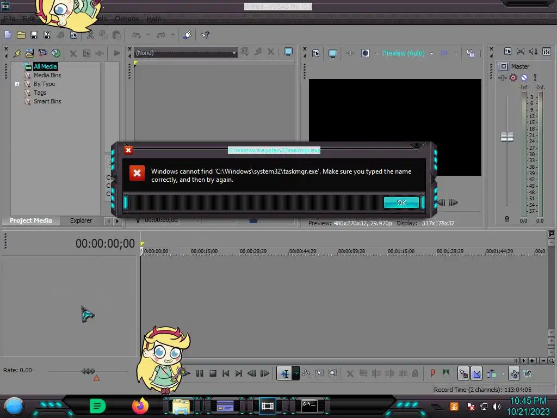Toggle trimmer external monitor icon
The image size is (557, 418).
[288, 52]
